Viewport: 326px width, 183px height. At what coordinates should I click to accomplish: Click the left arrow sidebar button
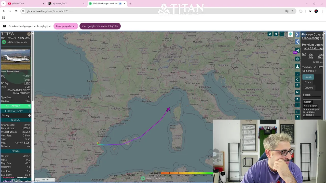pos(297,42)
